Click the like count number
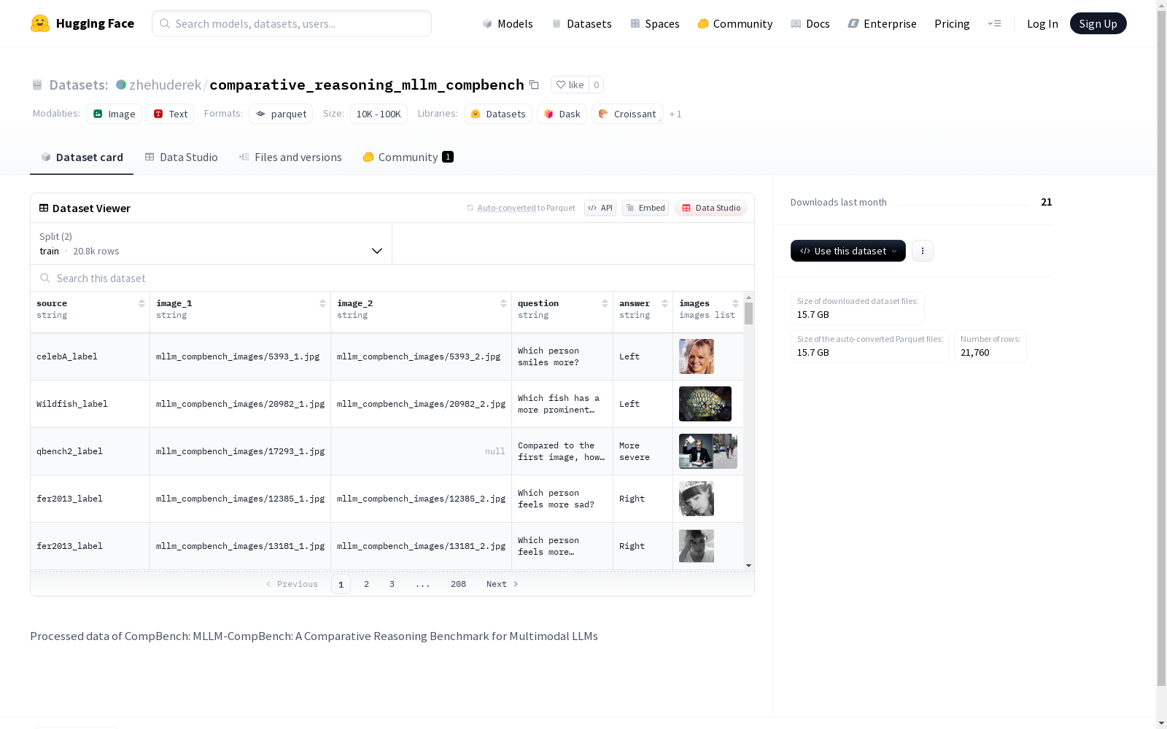Screen dimensions: 1167x729 (596, 85)
